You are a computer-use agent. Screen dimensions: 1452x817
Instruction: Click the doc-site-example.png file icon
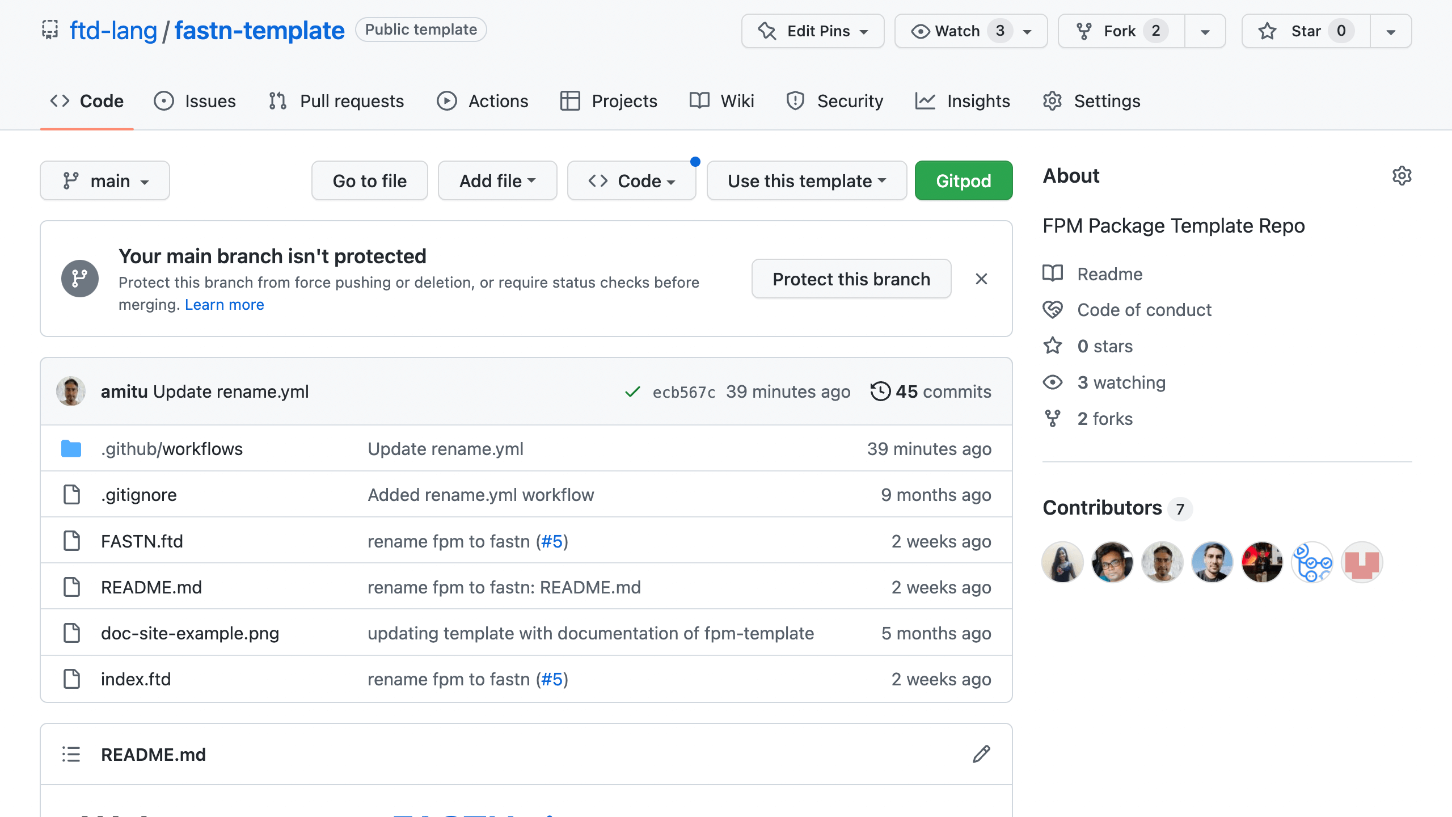(71, 633)
